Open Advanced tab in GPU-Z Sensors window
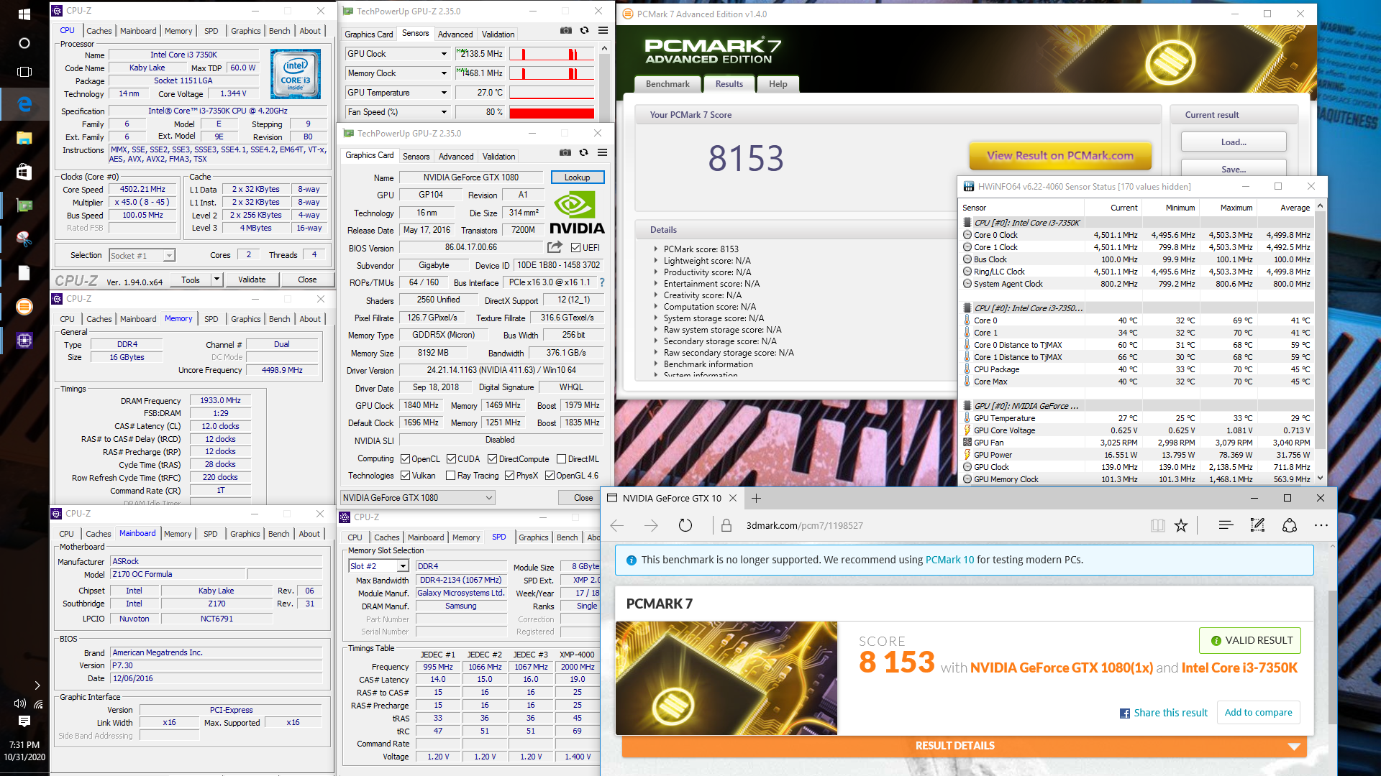1381x776 pixels. tap(455, 34)
